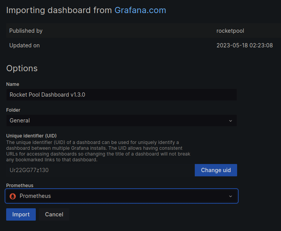Click the Prometheus flame icon in the selector
This screenshot has height=231, width=281.
click(x=13, y=196)
